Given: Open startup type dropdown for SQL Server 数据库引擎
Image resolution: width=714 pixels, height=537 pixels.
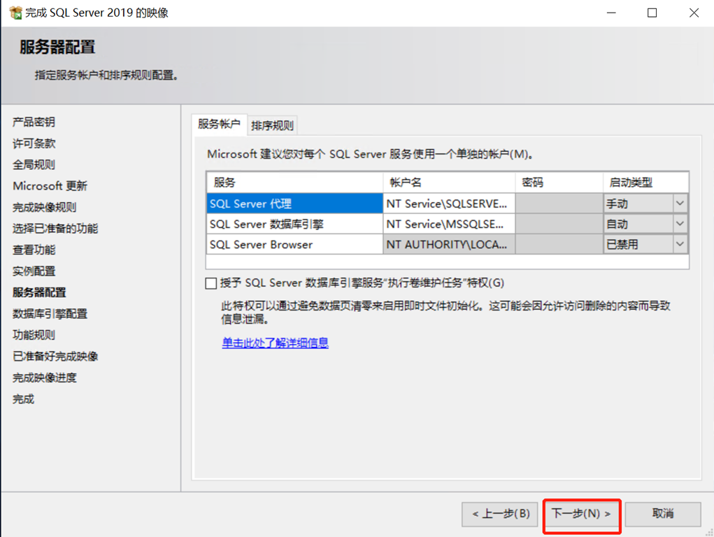Looking at the screenshot, I should pos(680,224).
